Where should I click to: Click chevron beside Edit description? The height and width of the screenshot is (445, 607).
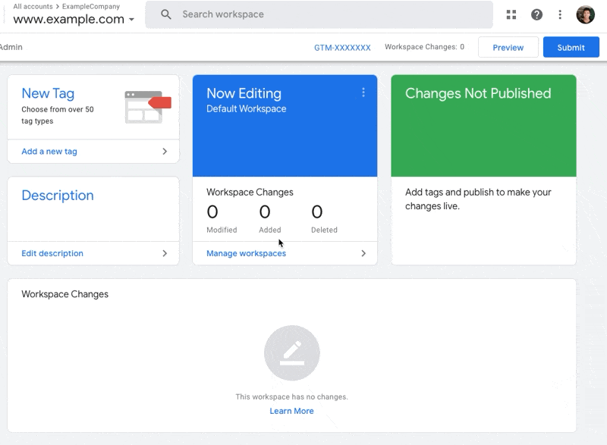(x=165, y=253)
